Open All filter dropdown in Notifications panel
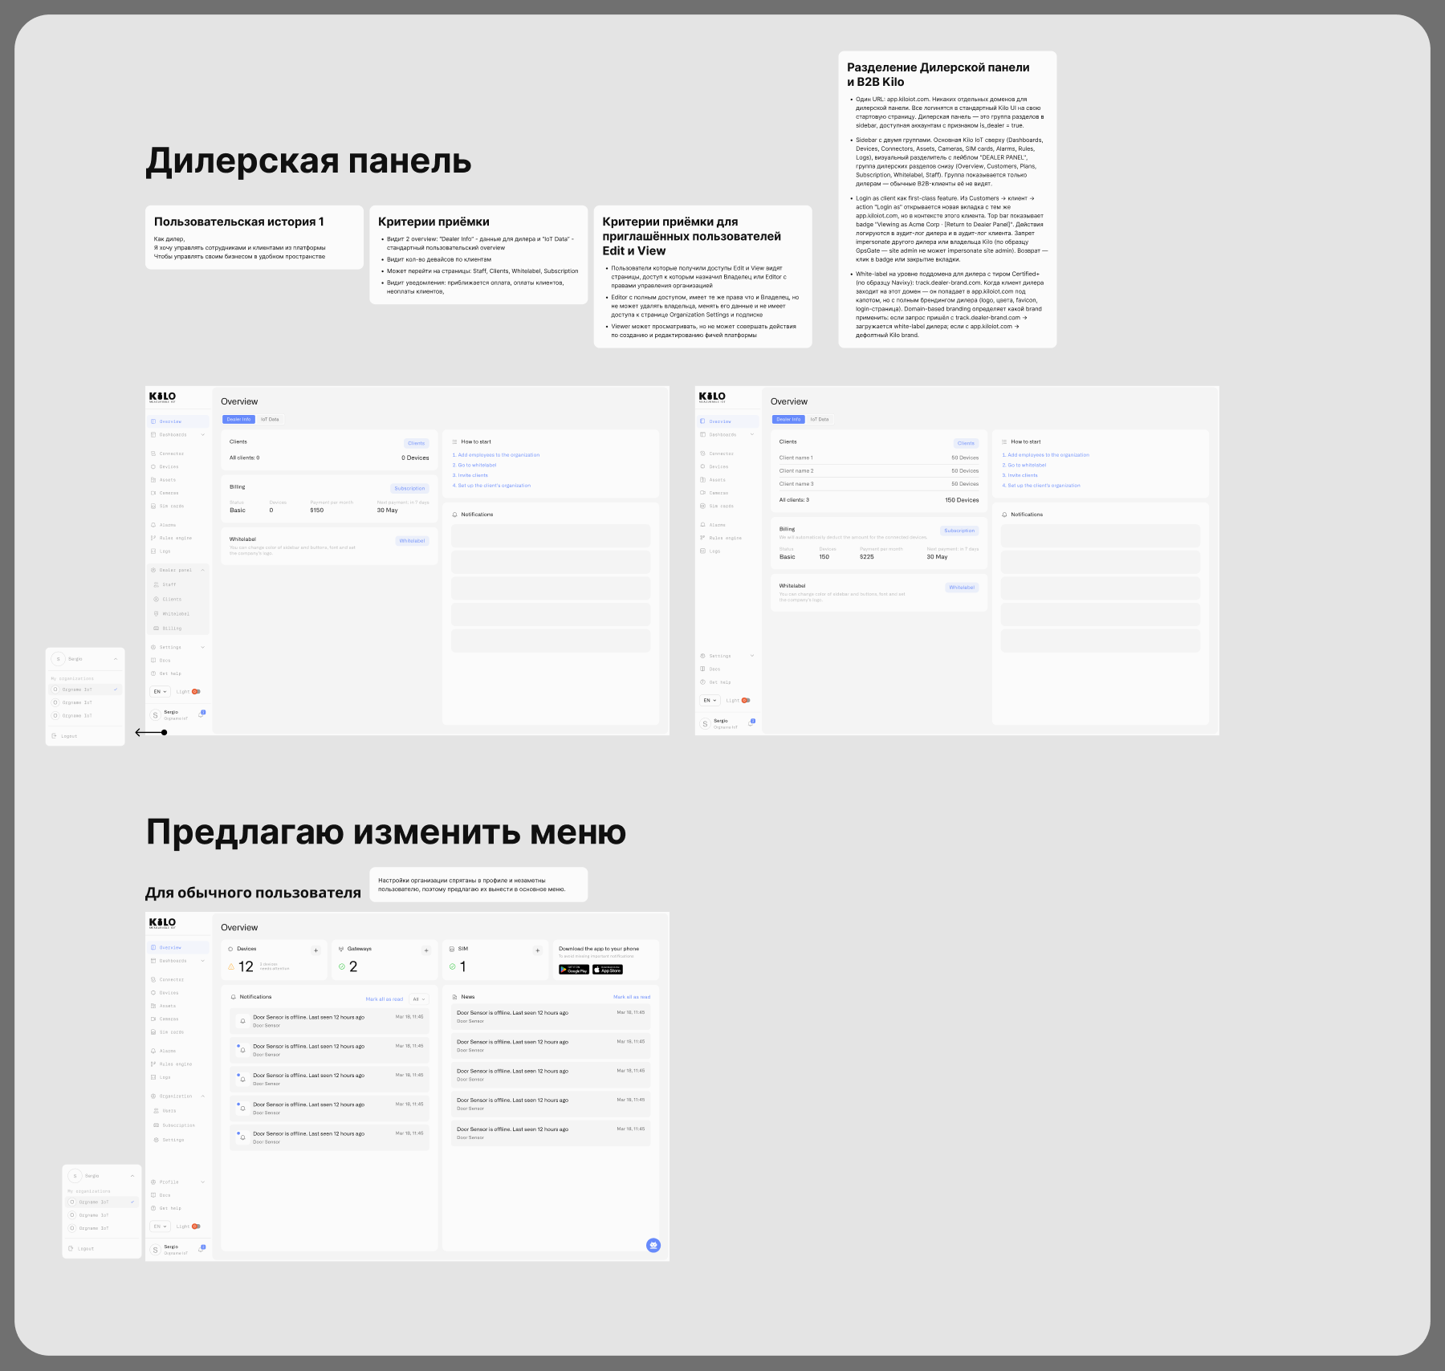Viewport: 1445px width, 1371px height. point(418,999)
